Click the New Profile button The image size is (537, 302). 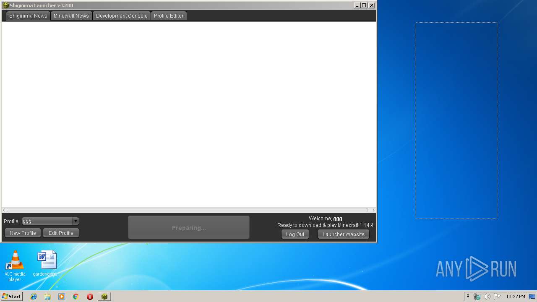coord(23,233)
